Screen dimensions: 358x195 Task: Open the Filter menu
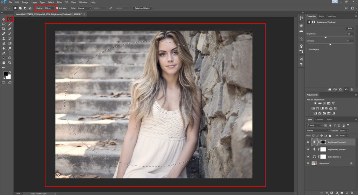(x=60, y=2)
